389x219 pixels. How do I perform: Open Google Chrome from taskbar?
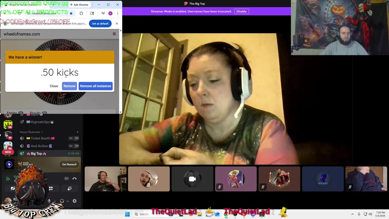226,214
